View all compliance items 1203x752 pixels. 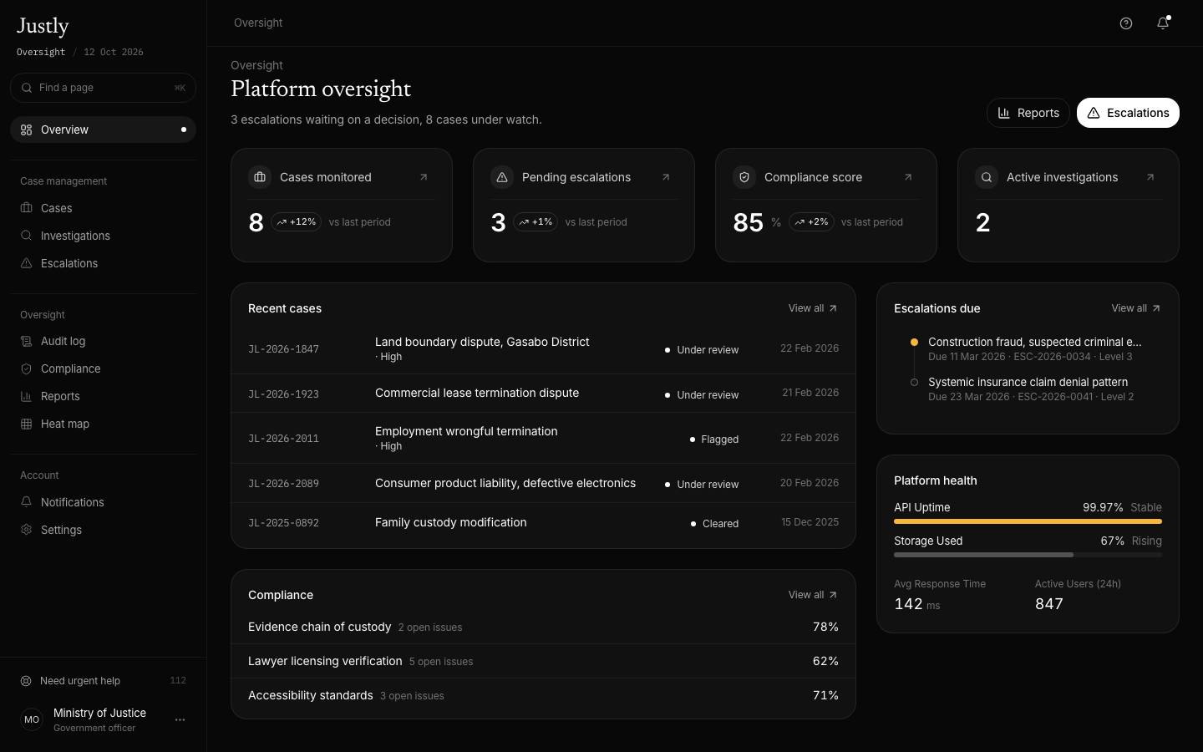pyautogui.click(x=813, y=595)
